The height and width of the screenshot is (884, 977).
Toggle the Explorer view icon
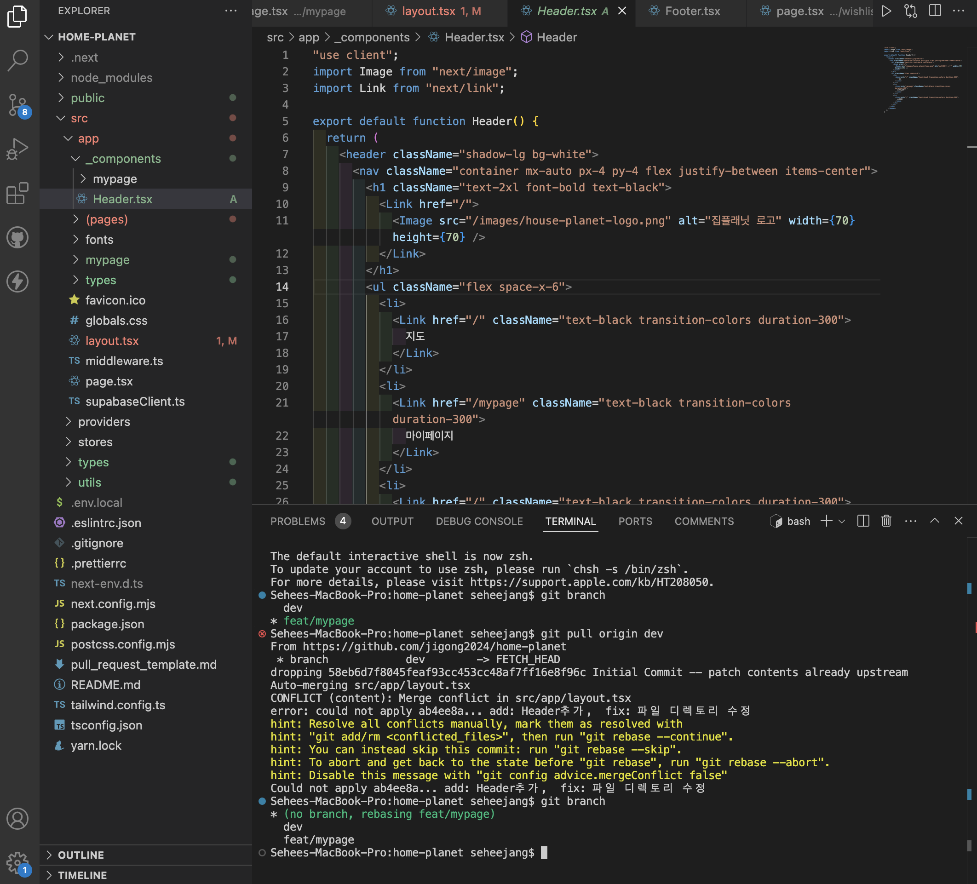(x=18, y=16)
